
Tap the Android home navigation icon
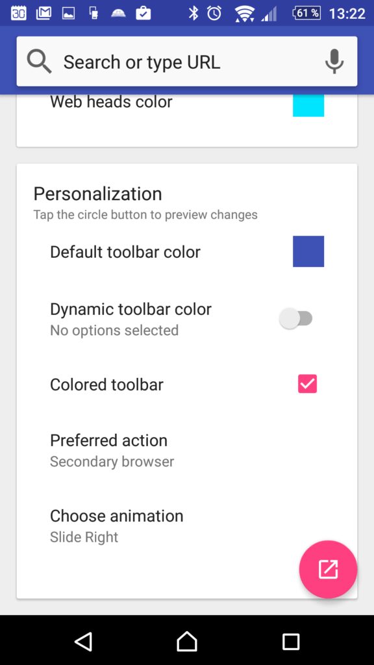(187, 641)
